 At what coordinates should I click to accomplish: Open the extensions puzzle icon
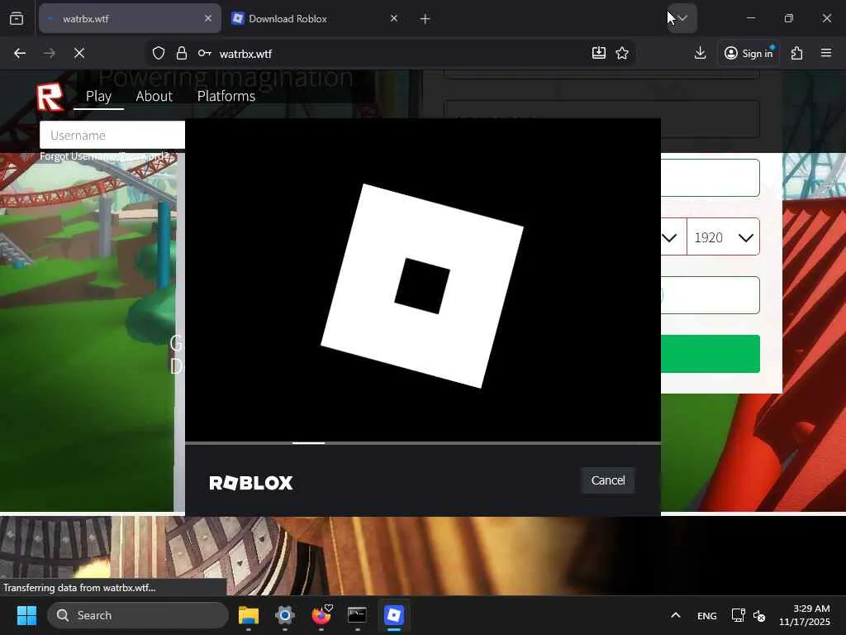796,53
